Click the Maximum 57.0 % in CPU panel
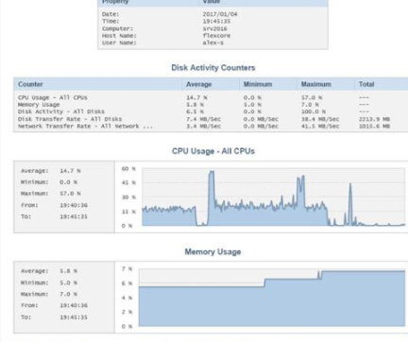The height and width of the screenshot is (342, 408). pyautogui.click(x=70, y=194)
